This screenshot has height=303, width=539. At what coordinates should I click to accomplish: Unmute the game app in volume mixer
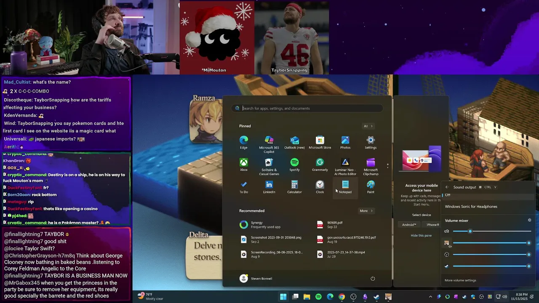(447, 243)
